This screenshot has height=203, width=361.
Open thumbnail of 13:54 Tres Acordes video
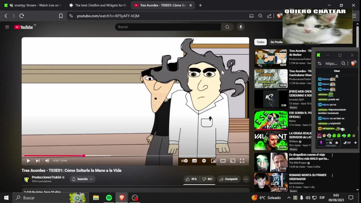pos(271,58)
